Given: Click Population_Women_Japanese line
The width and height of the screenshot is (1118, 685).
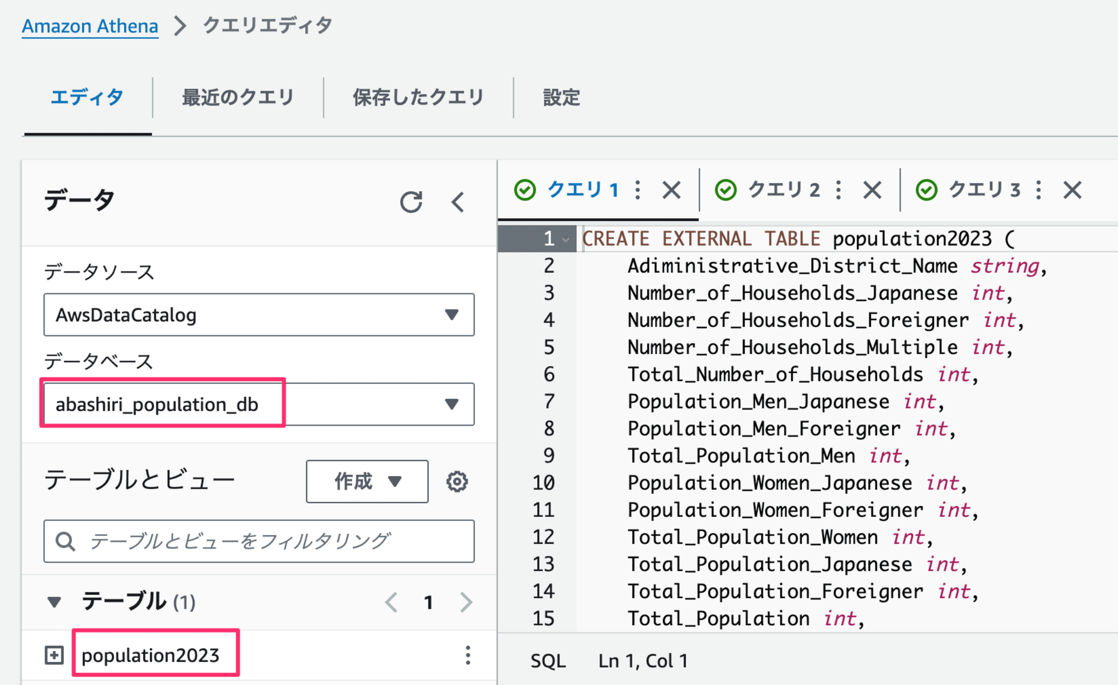Looking at the screenshot, I should pos(797,483).
